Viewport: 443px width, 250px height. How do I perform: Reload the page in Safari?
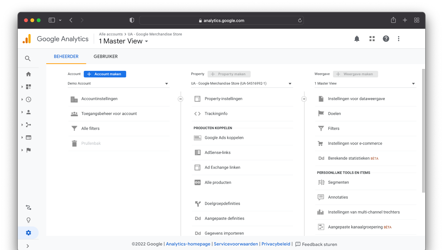pos(300,20)
